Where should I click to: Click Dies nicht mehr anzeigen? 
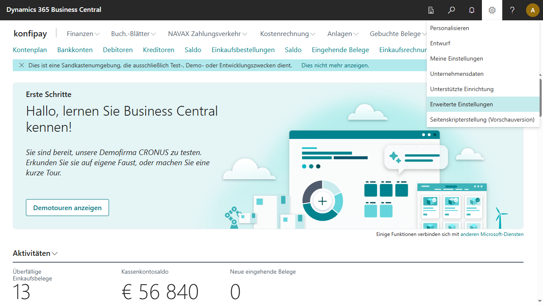(x=335, y=65)
